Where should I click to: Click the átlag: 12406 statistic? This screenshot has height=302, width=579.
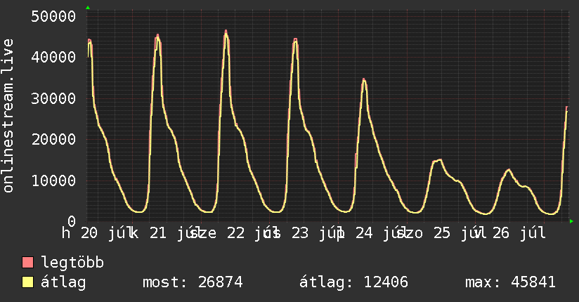click(353, 282)
